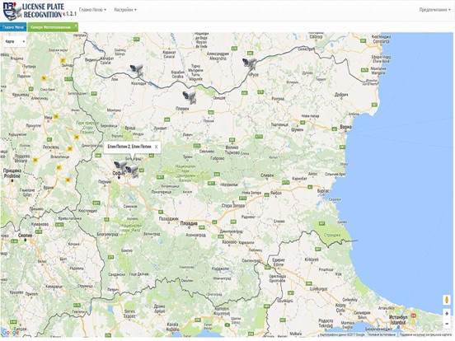Click the Скопие city label
Viewport: 455px width, 341px height.
coord(25,236)
